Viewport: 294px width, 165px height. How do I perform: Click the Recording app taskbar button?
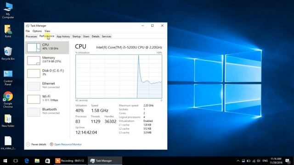[70, 161]
